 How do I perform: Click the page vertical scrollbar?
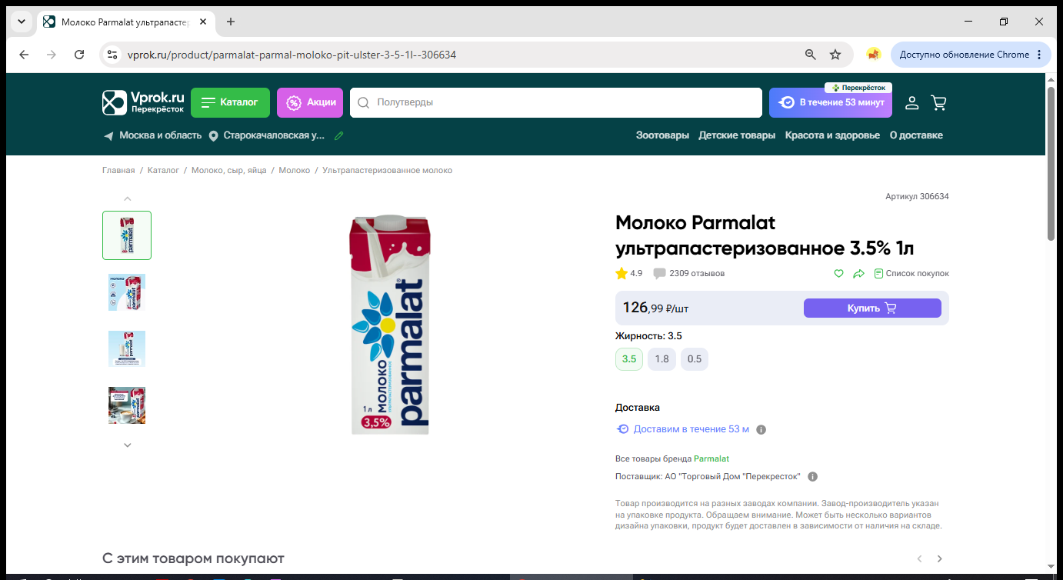pos(1051,164)
